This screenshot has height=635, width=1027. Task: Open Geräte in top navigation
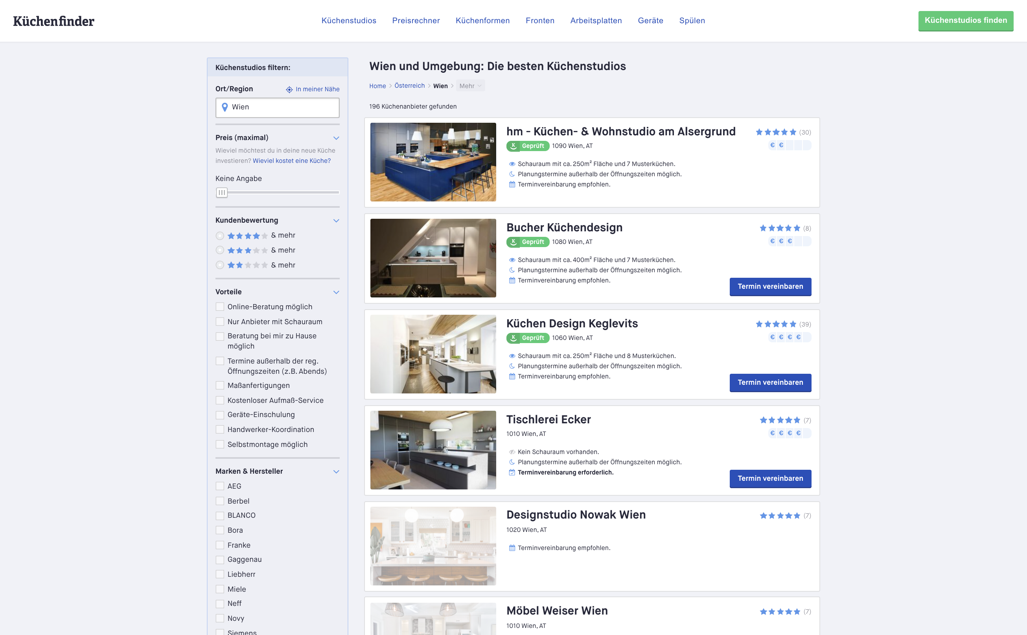[651, 20]
